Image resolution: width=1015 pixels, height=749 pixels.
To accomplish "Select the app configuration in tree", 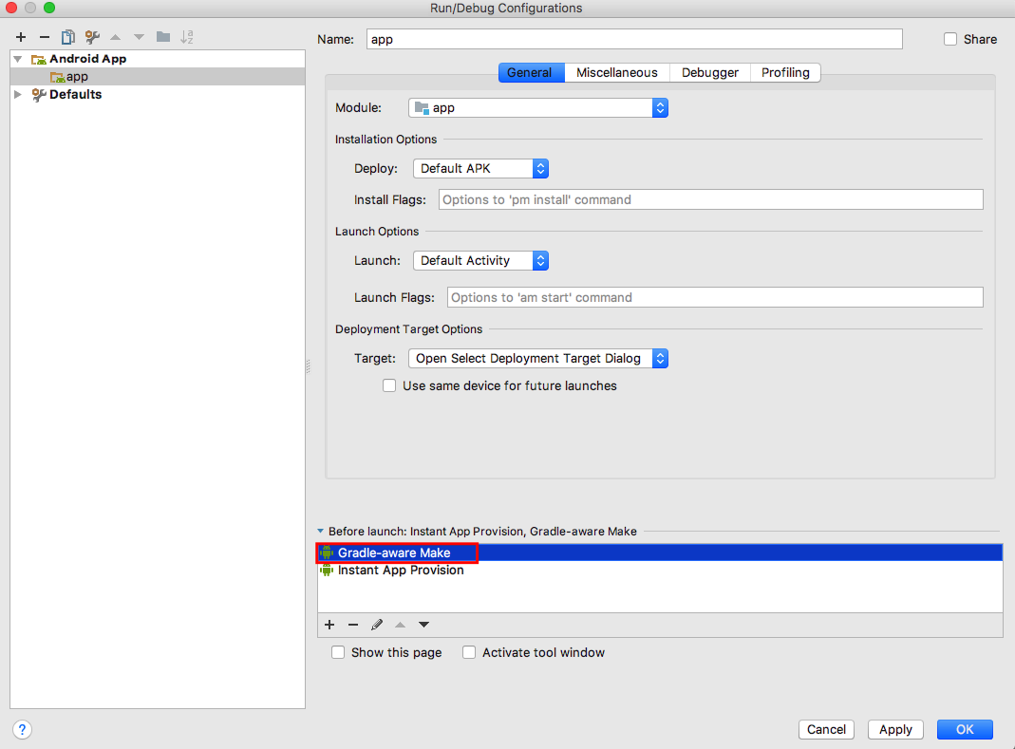I will click(158, 76).
